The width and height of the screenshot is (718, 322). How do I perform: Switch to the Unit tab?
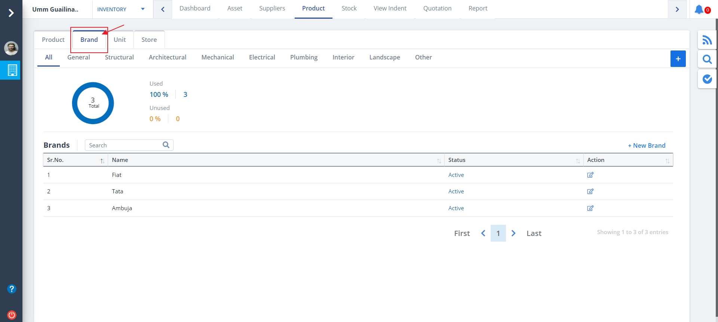tap(120, 40)
